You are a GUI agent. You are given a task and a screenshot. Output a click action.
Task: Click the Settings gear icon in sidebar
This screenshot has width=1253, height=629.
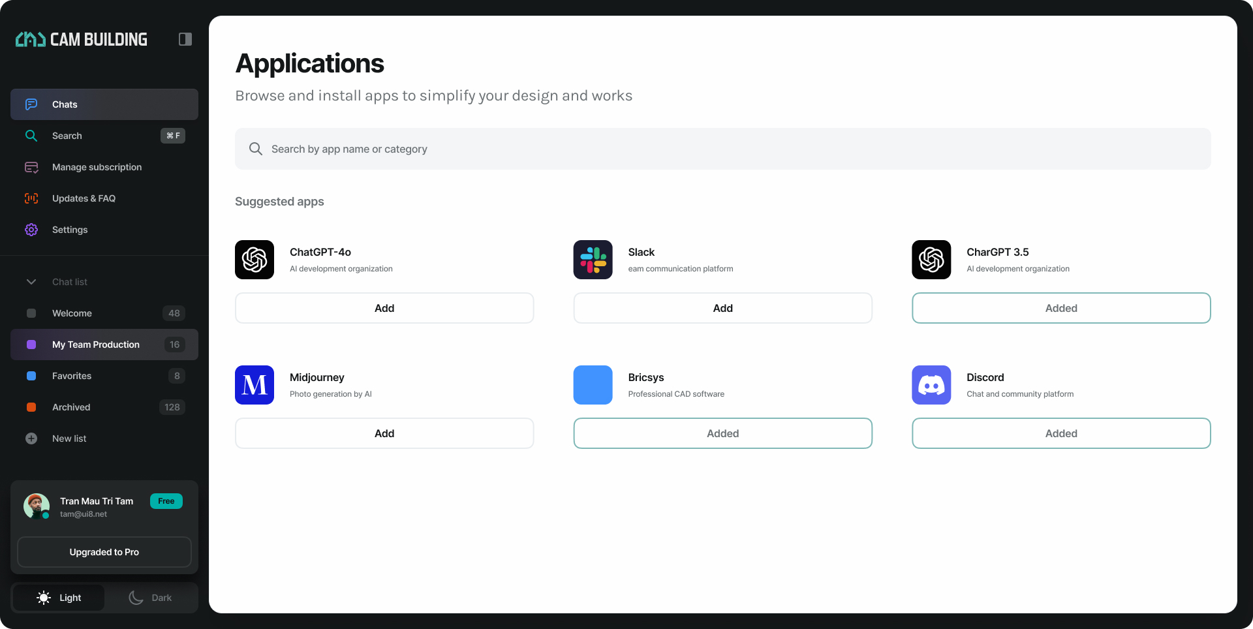[31, 230]
